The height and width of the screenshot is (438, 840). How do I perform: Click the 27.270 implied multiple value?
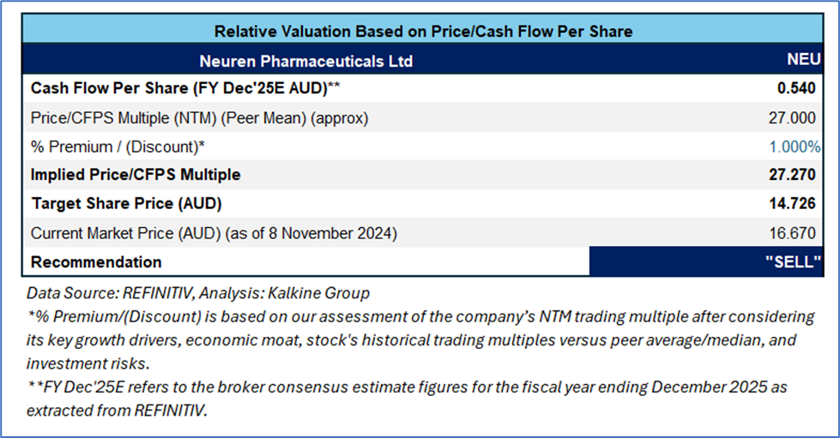coord(792,175)
